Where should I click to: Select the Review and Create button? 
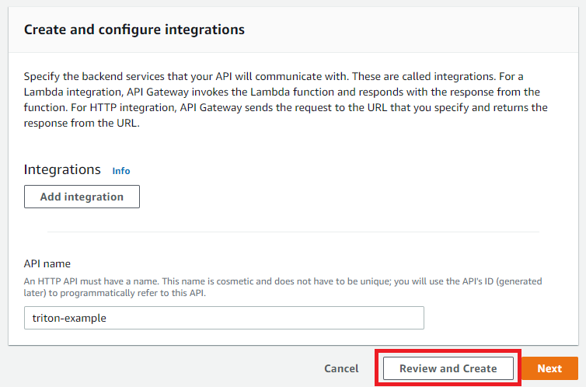pos(448,368)
